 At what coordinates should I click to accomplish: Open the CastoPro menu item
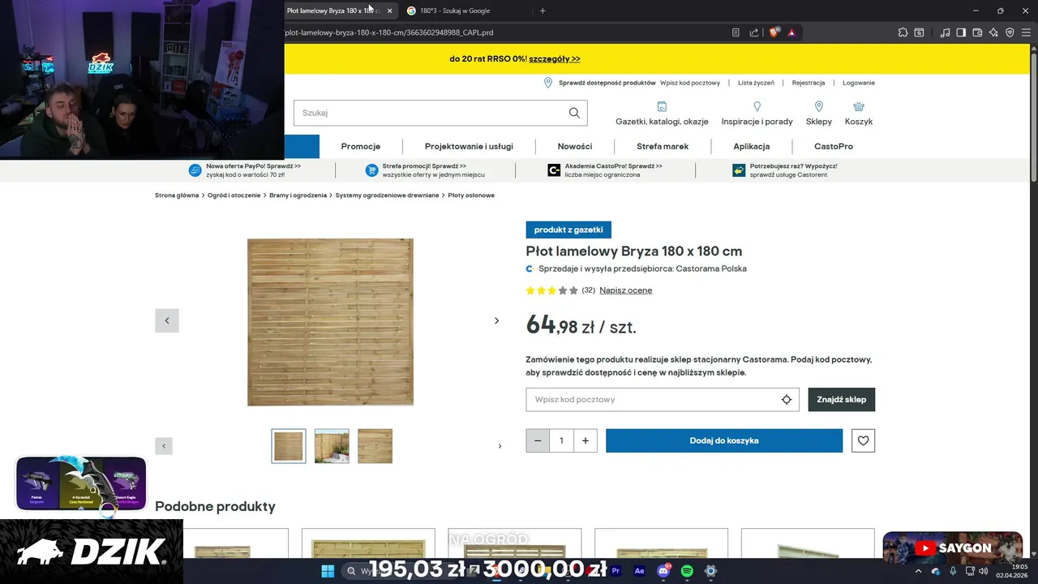834,147
